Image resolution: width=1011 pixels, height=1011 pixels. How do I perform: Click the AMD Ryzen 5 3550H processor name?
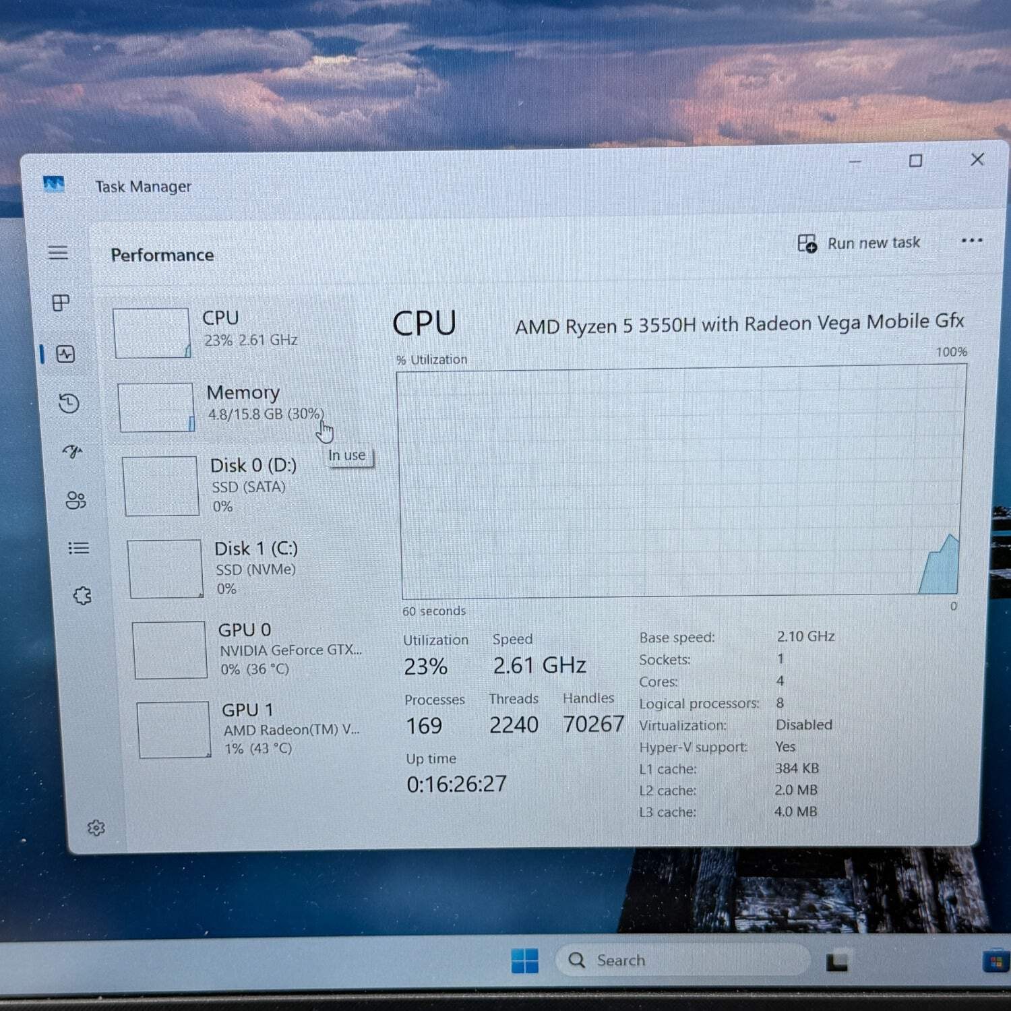click(739, 324)
